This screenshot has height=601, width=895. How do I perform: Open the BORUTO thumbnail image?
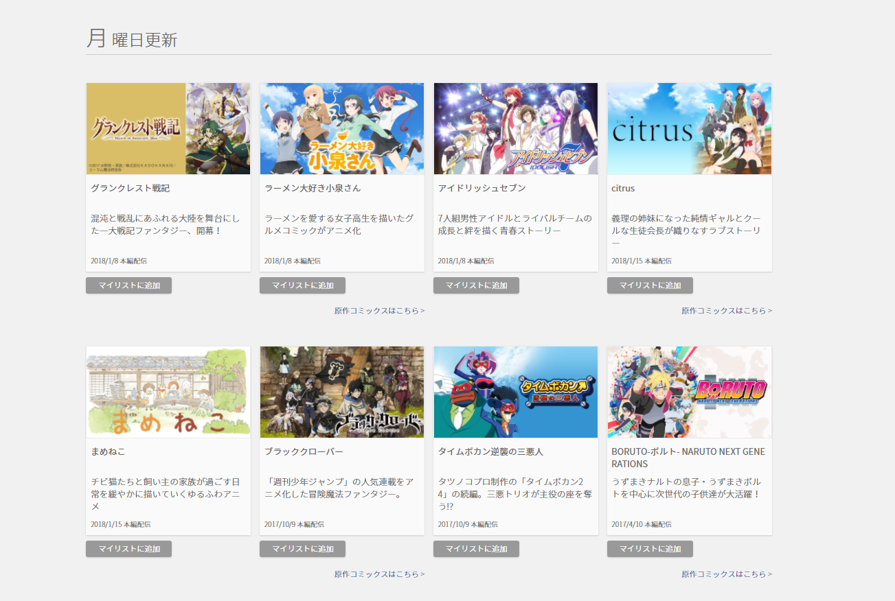690,392
